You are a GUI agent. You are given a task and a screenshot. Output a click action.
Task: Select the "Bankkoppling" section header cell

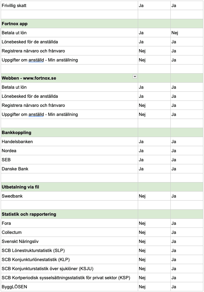pos(17,133)
